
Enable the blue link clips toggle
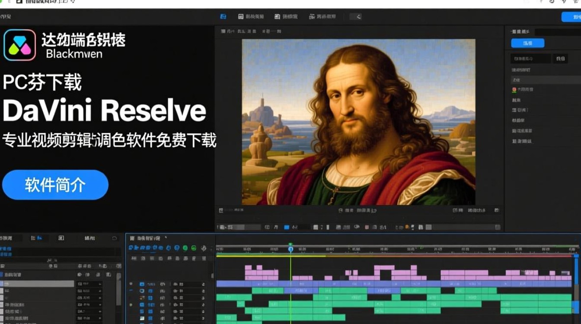tap(176, 248)
